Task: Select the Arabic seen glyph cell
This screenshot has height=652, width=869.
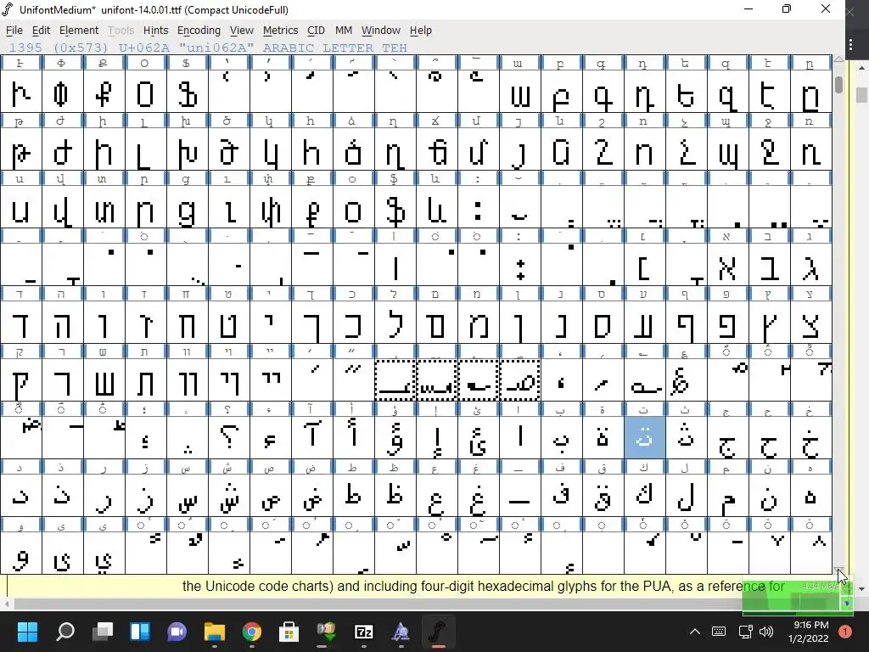Action: coord(188,496)
